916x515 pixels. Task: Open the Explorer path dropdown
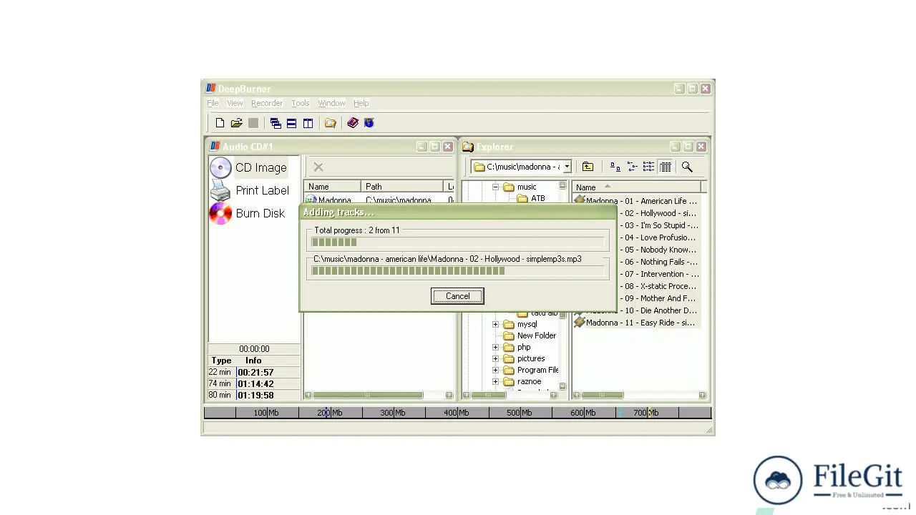click(567, 167)
